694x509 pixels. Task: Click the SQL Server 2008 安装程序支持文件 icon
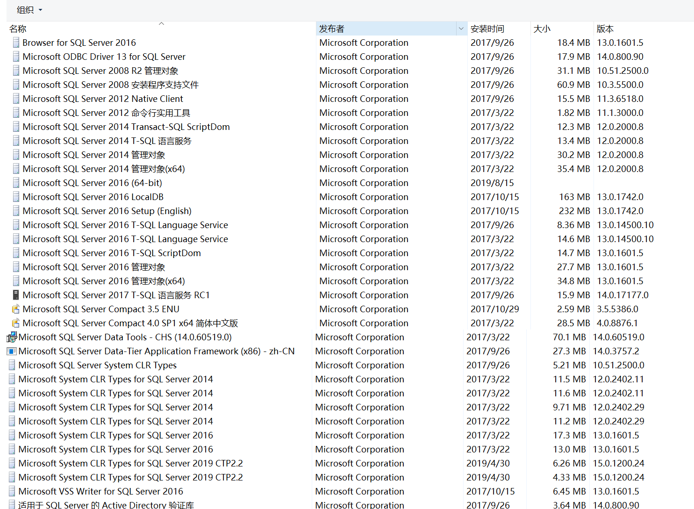[x=16, y=85]
